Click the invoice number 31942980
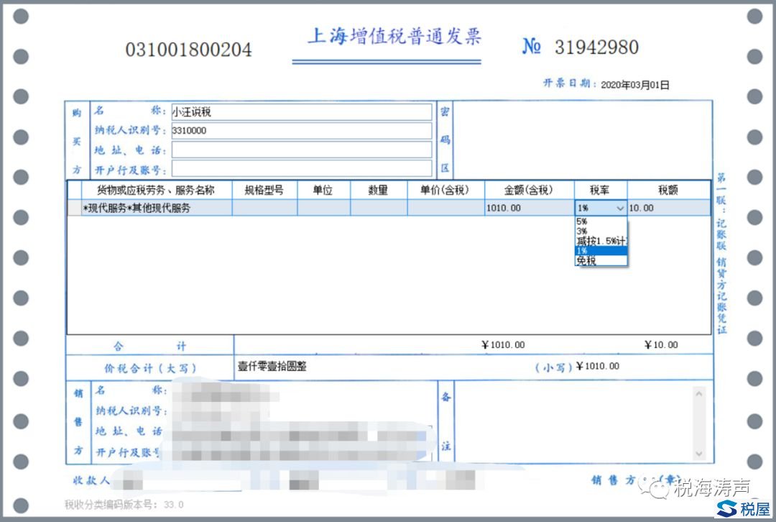The width and height of the screenshot is (776, 522). tap(596, 47)
